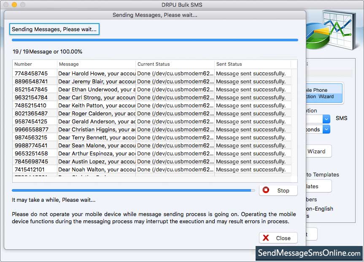Image resolution: width=364 pixels, height=262 pixels.
Task: Click message cell Dear Terry Bennett
Action: (x=96, y=137)
